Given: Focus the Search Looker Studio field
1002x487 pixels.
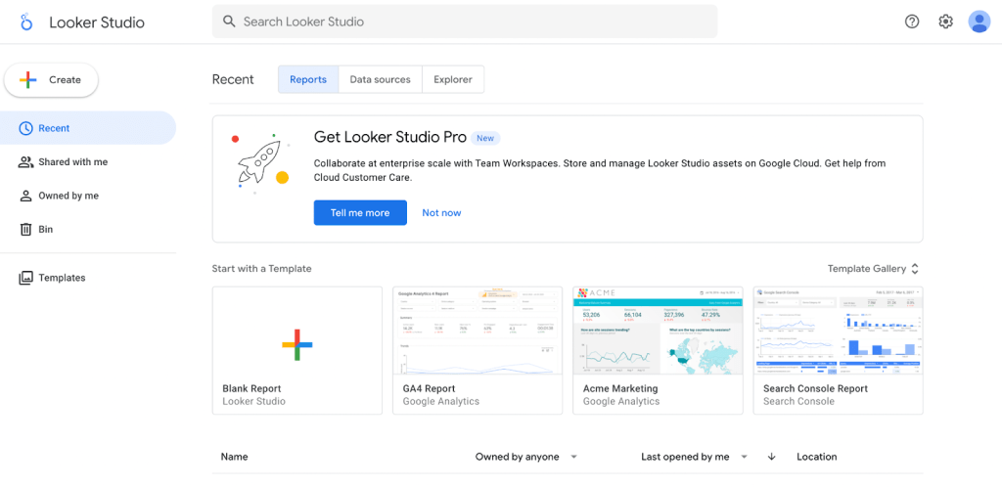Looking at the screenshot, I should pyautogui.click(x=465, y=22).
